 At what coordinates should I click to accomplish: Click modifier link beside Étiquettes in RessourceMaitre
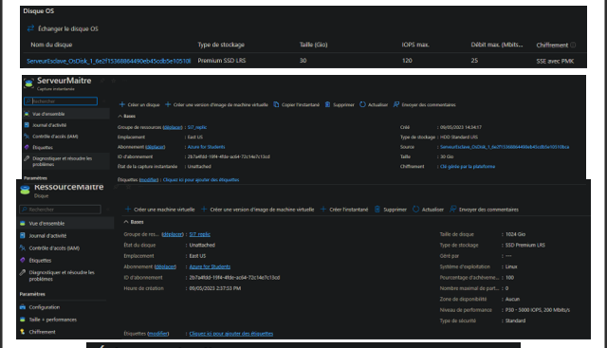tap(158, 334)
